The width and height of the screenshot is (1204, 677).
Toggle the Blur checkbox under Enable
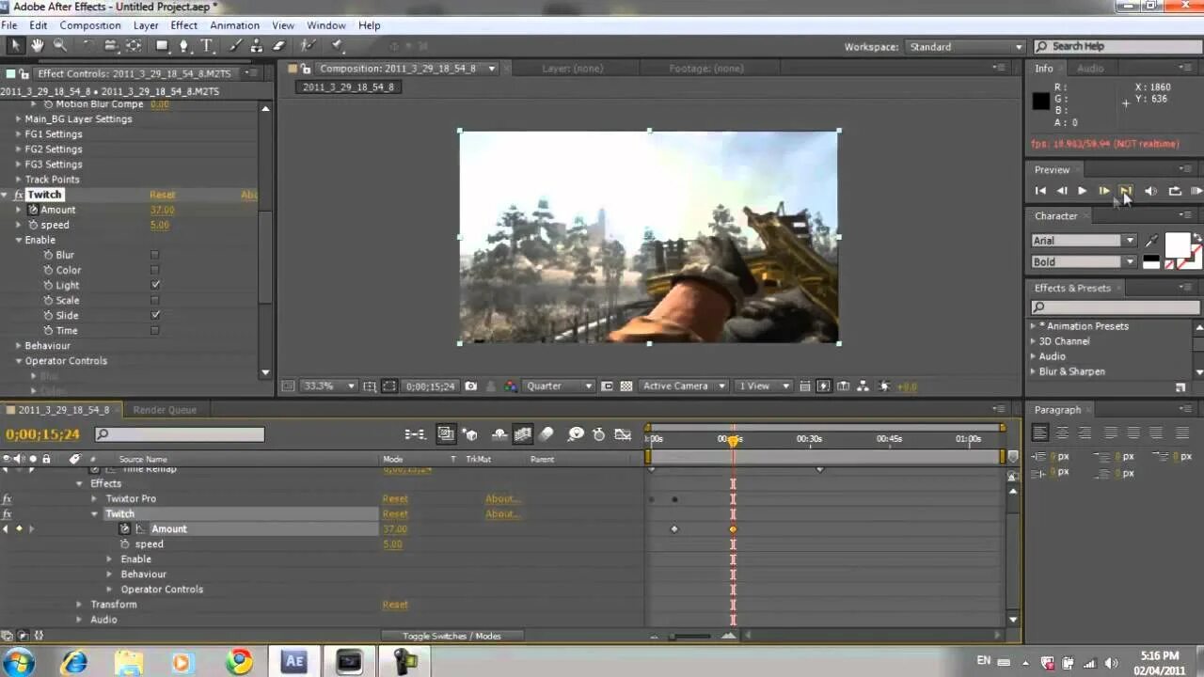(x=155, y=255)
